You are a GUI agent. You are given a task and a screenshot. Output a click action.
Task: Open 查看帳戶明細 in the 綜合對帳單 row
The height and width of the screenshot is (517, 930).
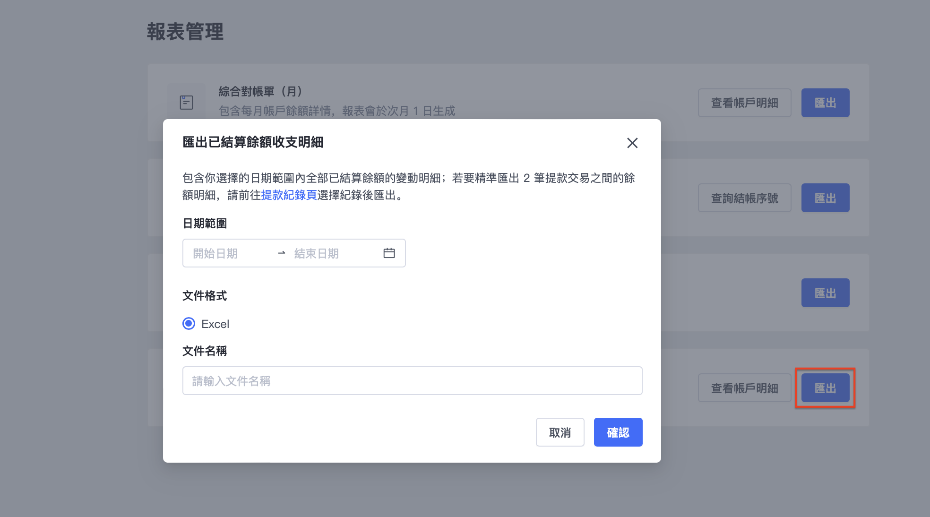pyautogui.click(x=745, y=103)
